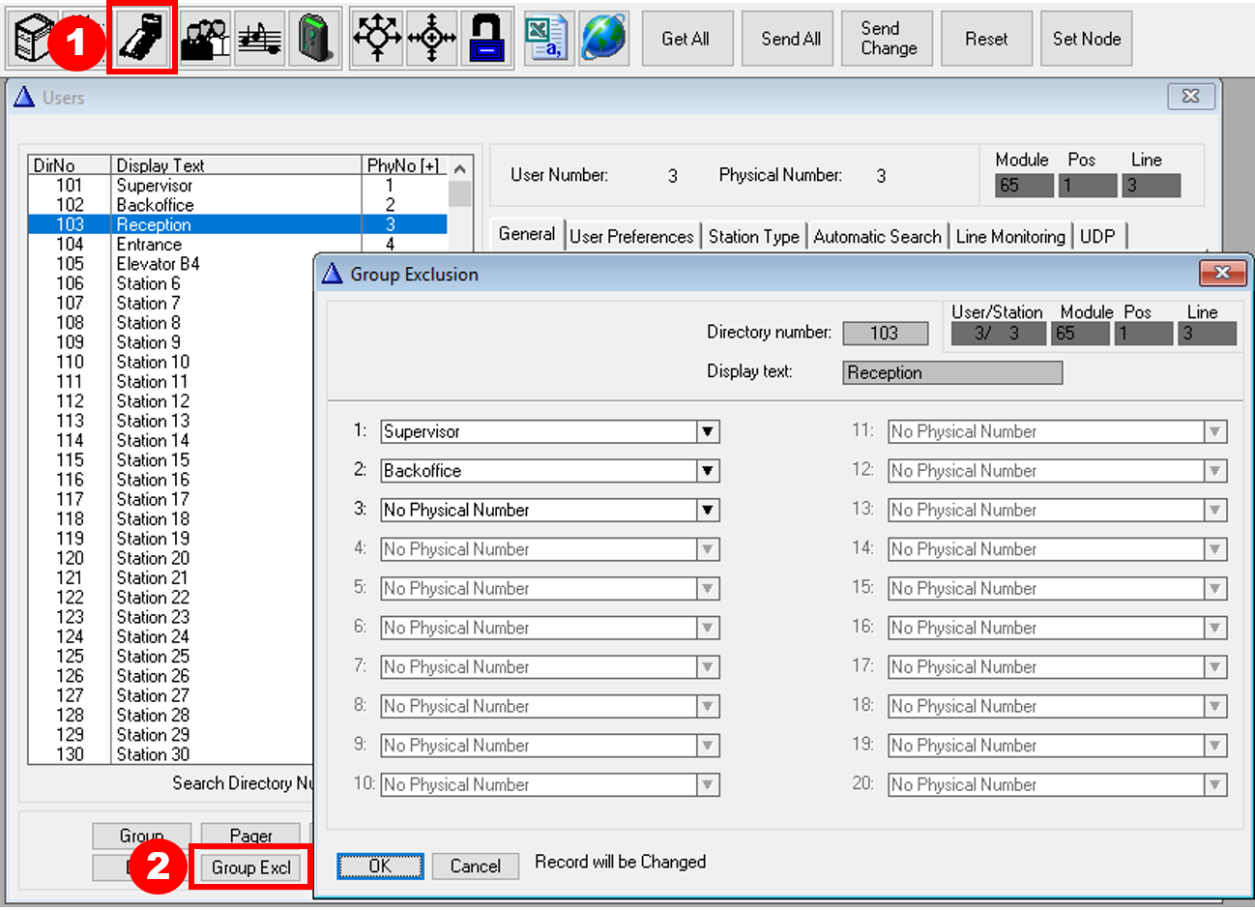Click the exchange server cabinet icon

(33, 39)
